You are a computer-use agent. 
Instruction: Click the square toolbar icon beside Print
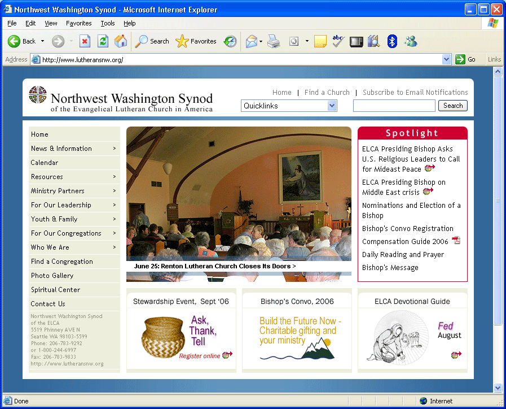pos(294,41)
